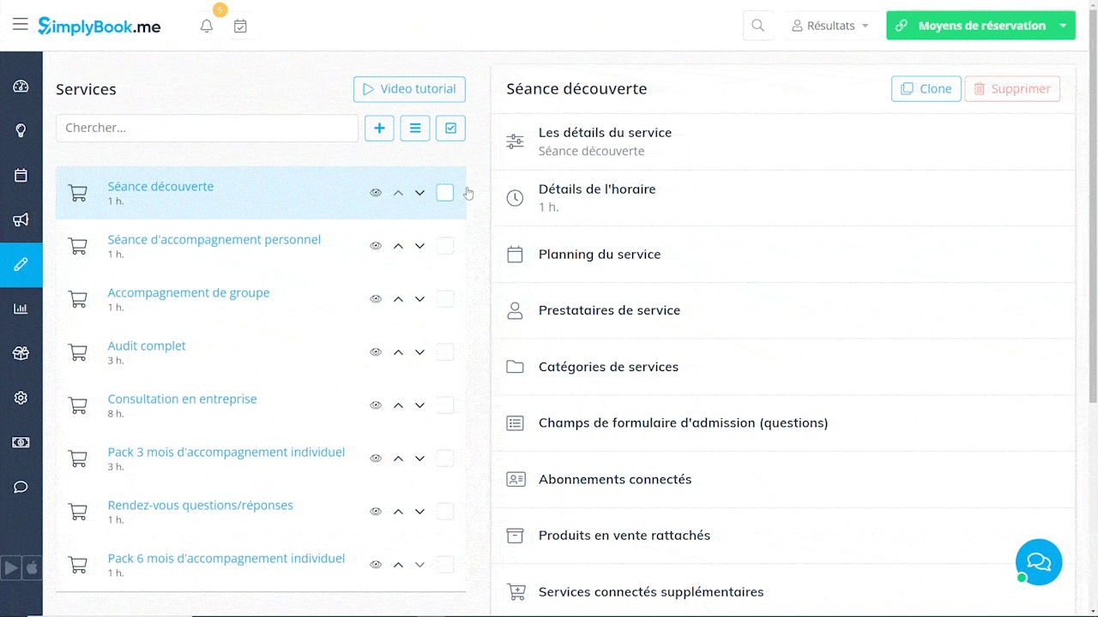The width and height of the screenshot is (1098, 617).
Task: Open the Résultats user dropdown
Action: [830, 26]
